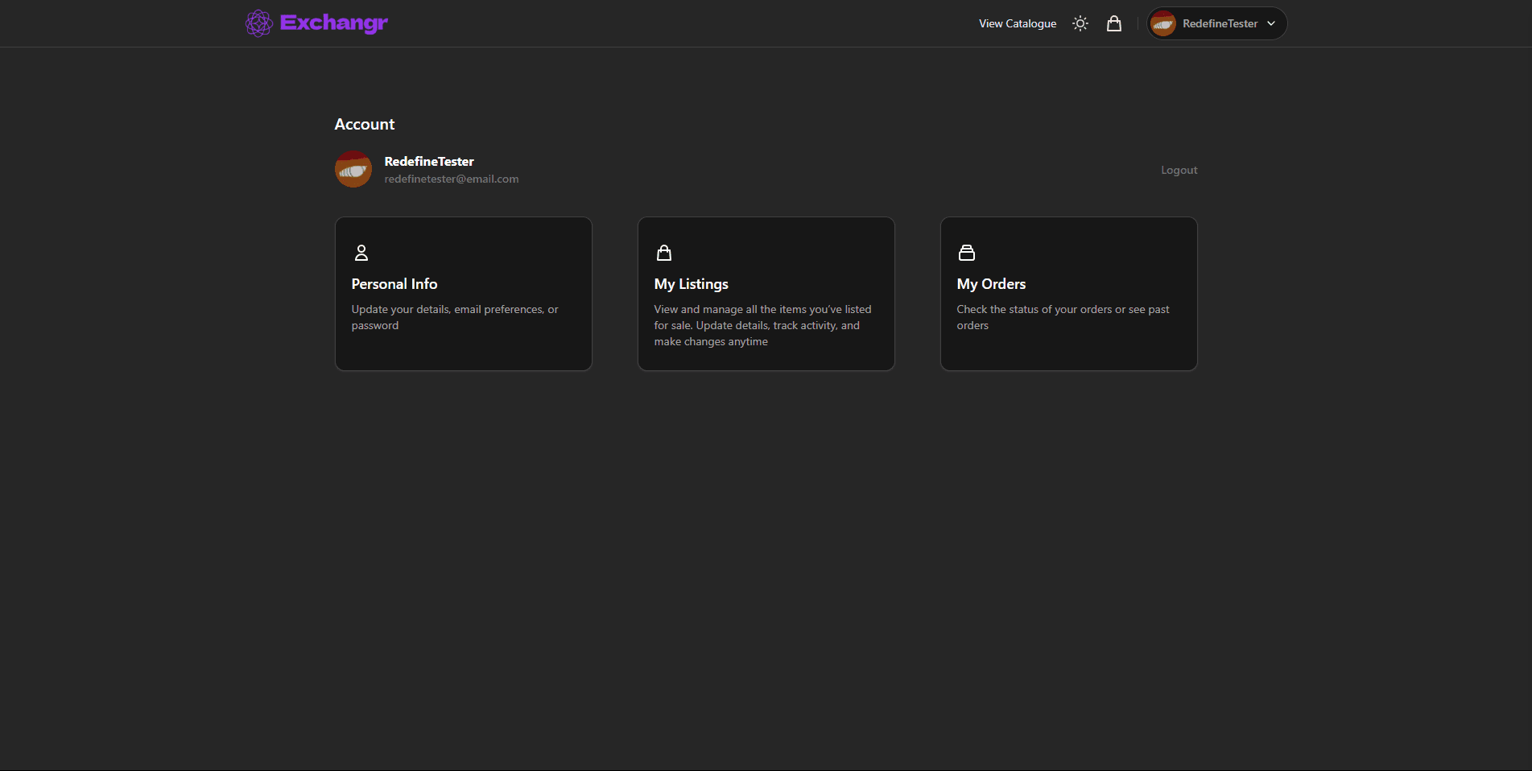The height and width of the screenshot is (771, 1532).
Task: Open View Catalogue
Action: tap(1017, 23)
